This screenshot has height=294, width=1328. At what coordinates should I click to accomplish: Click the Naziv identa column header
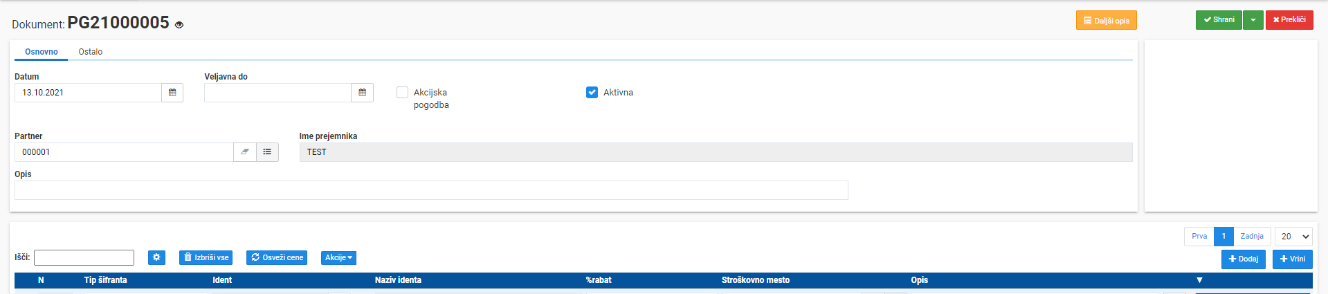tap(398, 280)
